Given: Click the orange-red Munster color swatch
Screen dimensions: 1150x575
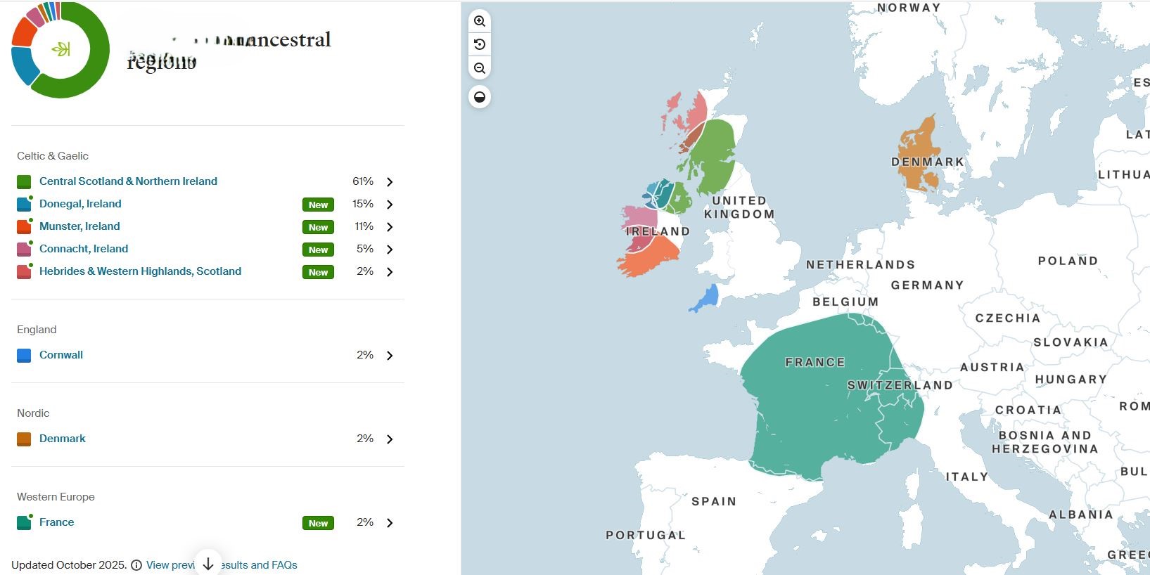Looking at the screenshot, I should [24, 227].
